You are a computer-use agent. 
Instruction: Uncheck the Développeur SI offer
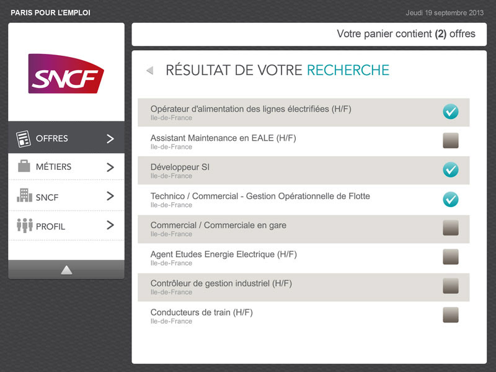[451, 170]
